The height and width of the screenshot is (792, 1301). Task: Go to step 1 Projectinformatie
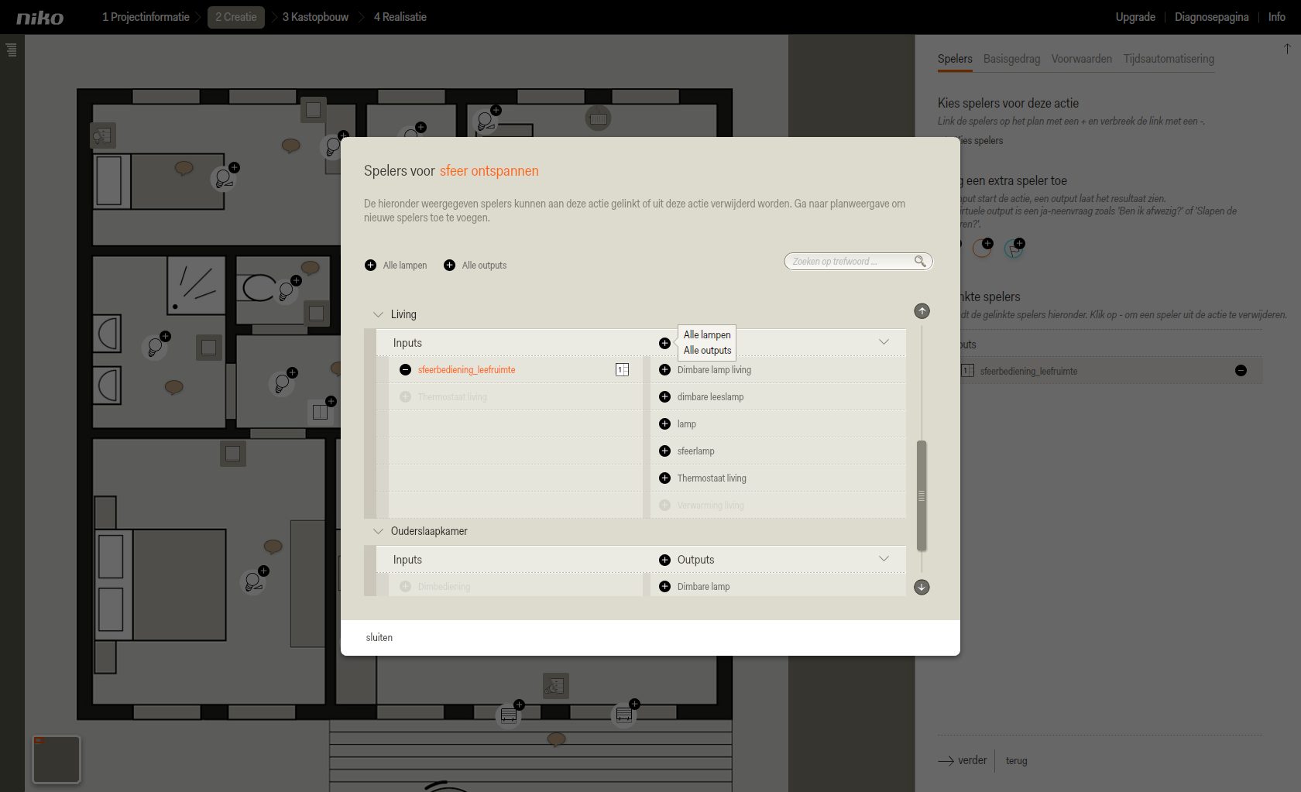[x=146, y=17]
